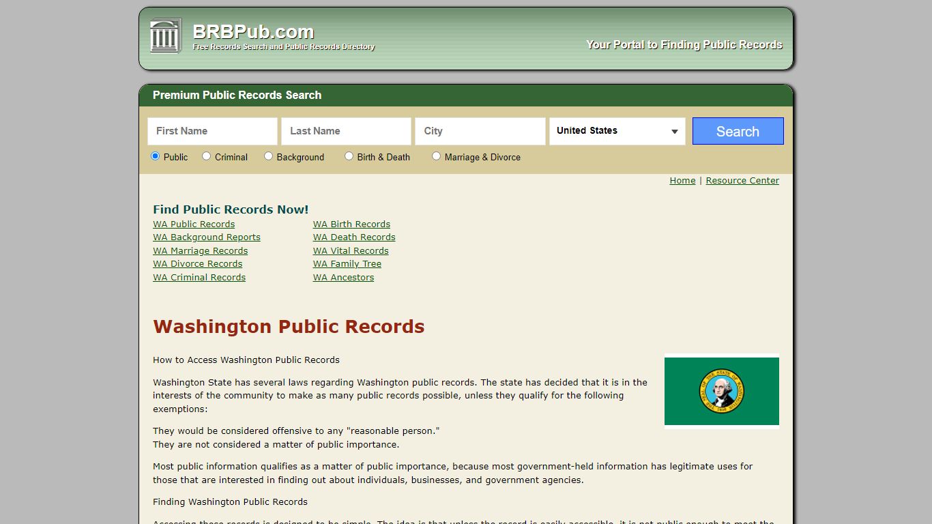Click the Washington state flag image
The image size is (932, 524).
point(722,391)
